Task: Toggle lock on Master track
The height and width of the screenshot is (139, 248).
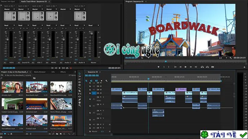Action: [x=90, y=131]
